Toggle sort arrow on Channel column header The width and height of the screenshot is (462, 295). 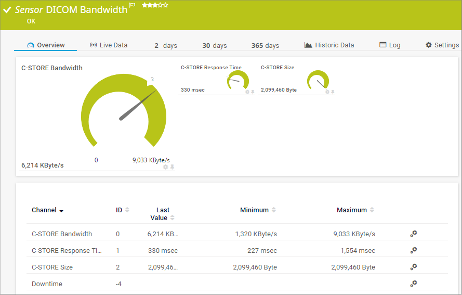[x=61, y=211]
